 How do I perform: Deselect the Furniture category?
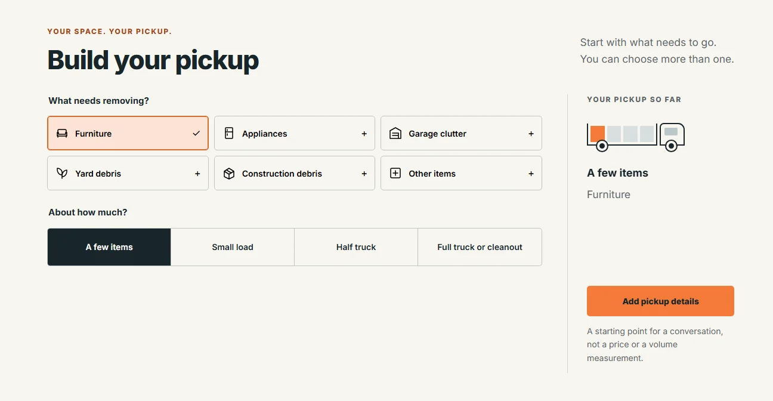pyautogui.click(x=128, y=133)
